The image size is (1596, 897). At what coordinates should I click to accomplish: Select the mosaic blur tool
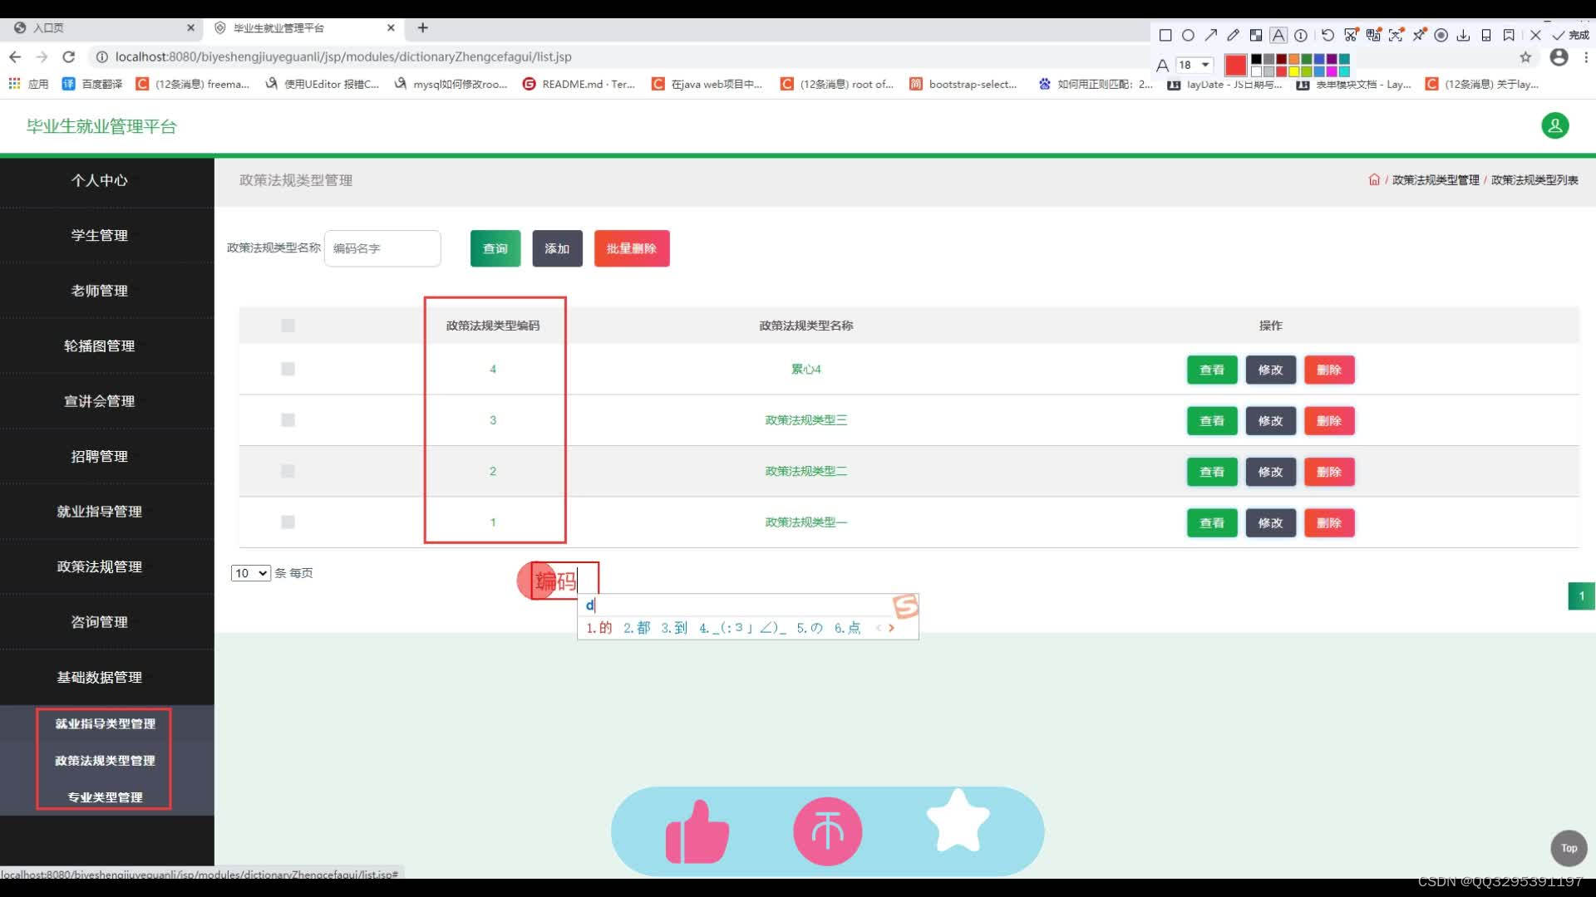pos(1256,36)
